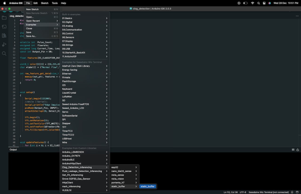301x194 pixels.
Task: Open the Debug panel sidebar icon
Action: (4, 44)
